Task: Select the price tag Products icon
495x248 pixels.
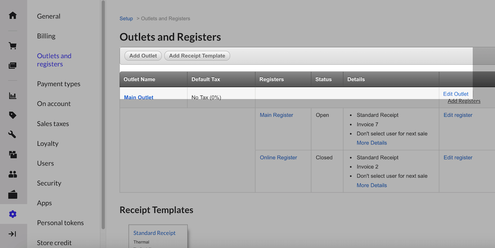Action: (x=13, y=115)
